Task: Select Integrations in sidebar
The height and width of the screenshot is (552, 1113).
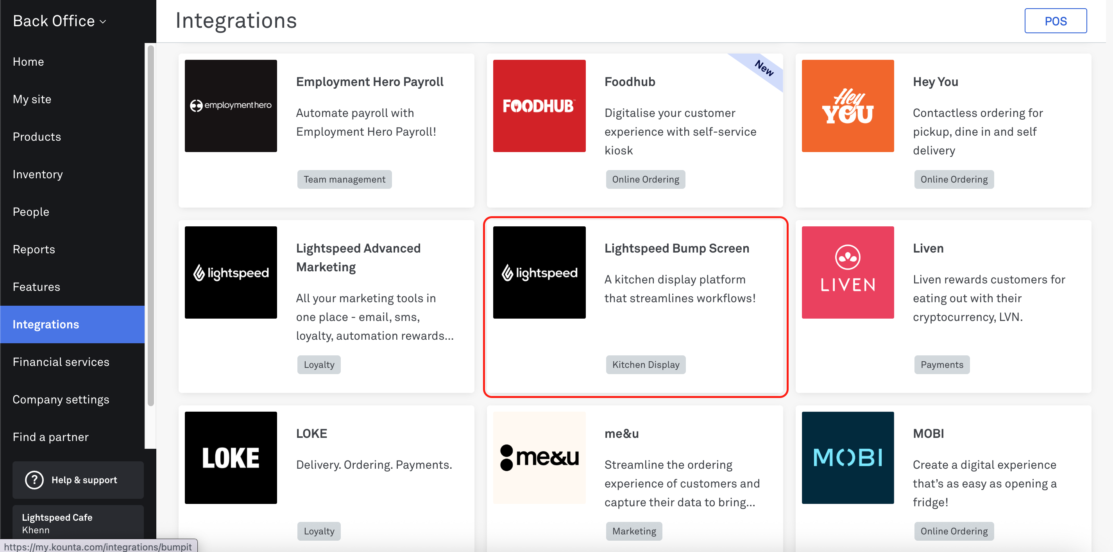Action: pyautogui.click(x=72, y=324)
